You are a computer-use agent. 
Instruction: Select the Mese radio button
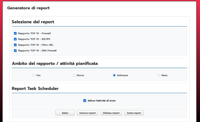click(x=159, y=75)
